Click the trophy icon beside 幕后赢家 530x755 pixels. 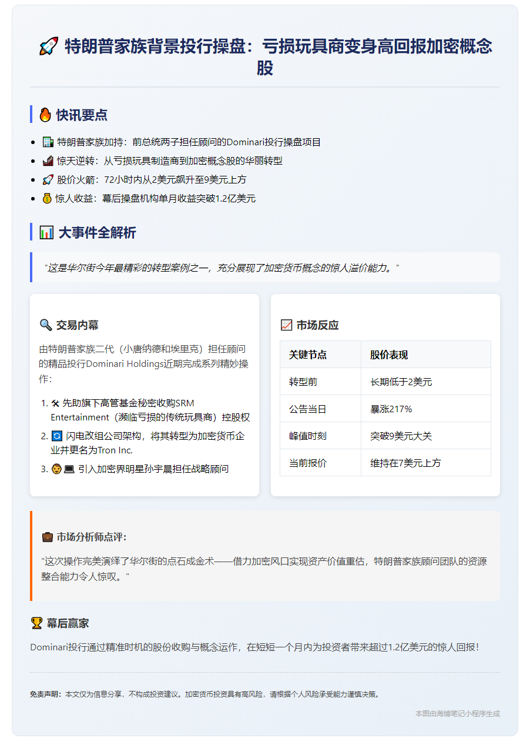[36, 623]
